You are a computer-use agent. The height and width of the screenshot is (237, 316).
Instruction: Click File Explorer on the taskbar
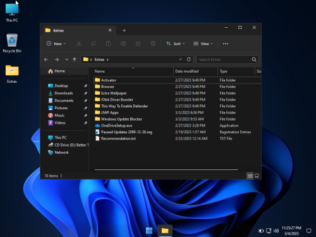point(165,231)
